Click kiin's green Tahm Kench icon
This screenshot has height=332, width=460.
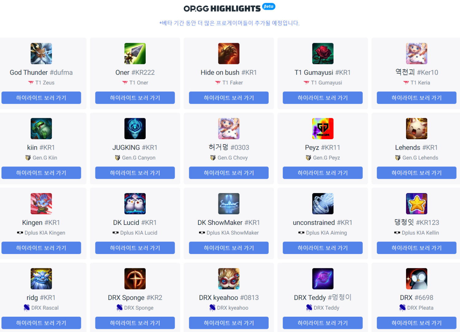pos(41,129)
